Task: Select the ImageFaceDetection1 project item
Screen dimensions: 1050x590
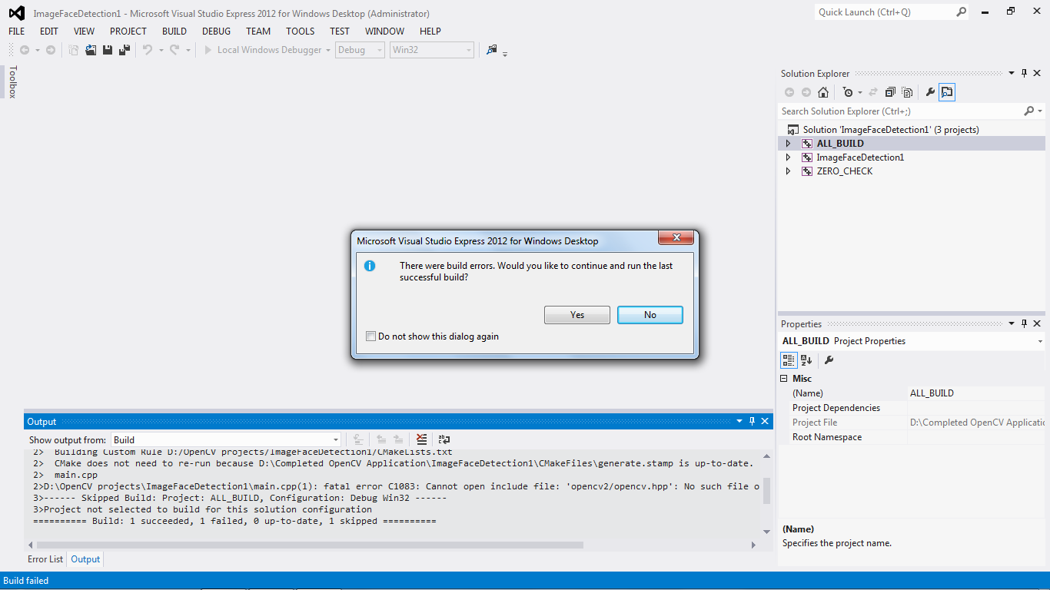Action: [860, 157]
